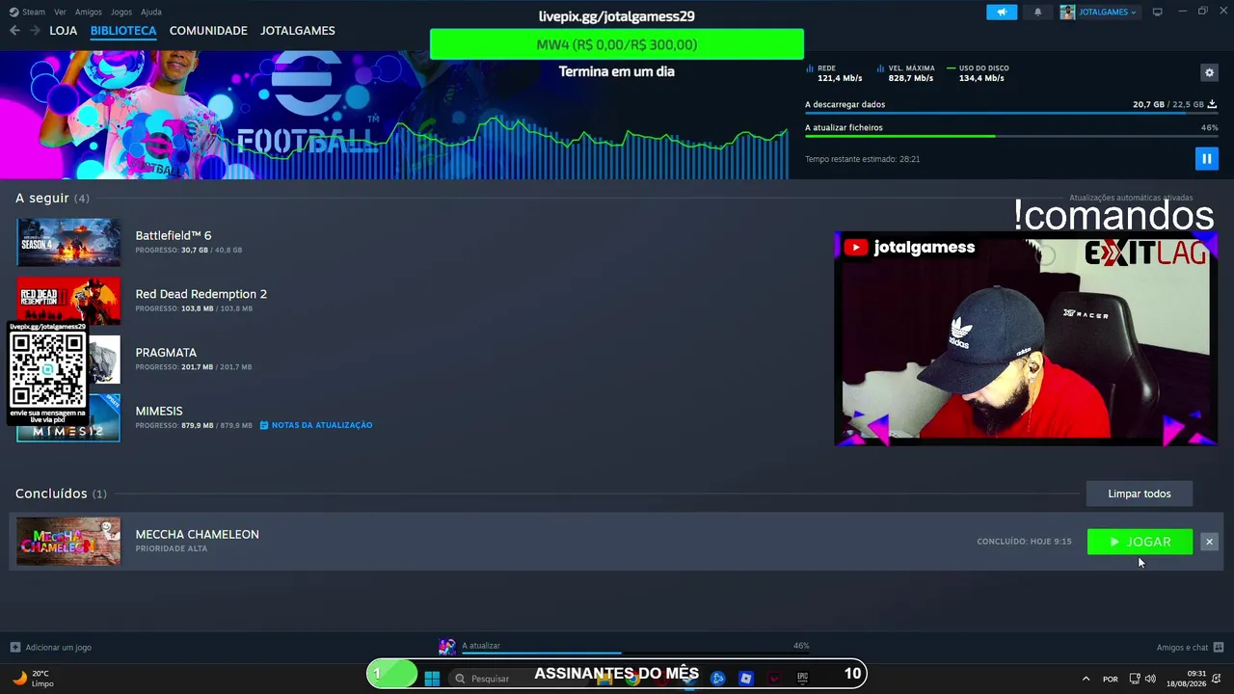Open the MIMESIS queue entry
Image resolution: width=1234 pixels, height=694 pixels.
[x=159, y=411]
